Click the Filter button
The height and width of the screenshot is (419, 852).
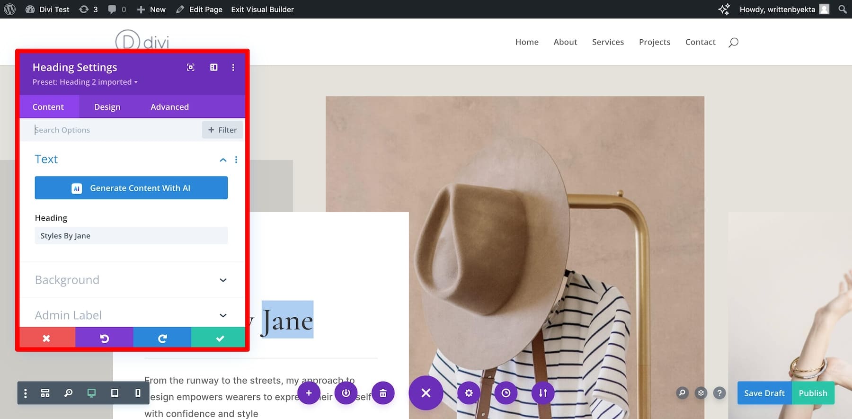click(x=222, y=130)
